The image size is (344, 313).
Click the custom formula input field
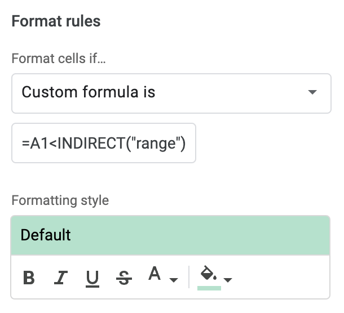click(x=104, y=143)
